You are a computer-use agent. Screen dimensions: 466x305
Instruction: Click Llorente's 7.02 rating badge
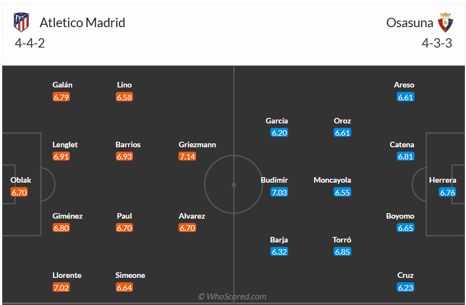click(x=62, y=287)
